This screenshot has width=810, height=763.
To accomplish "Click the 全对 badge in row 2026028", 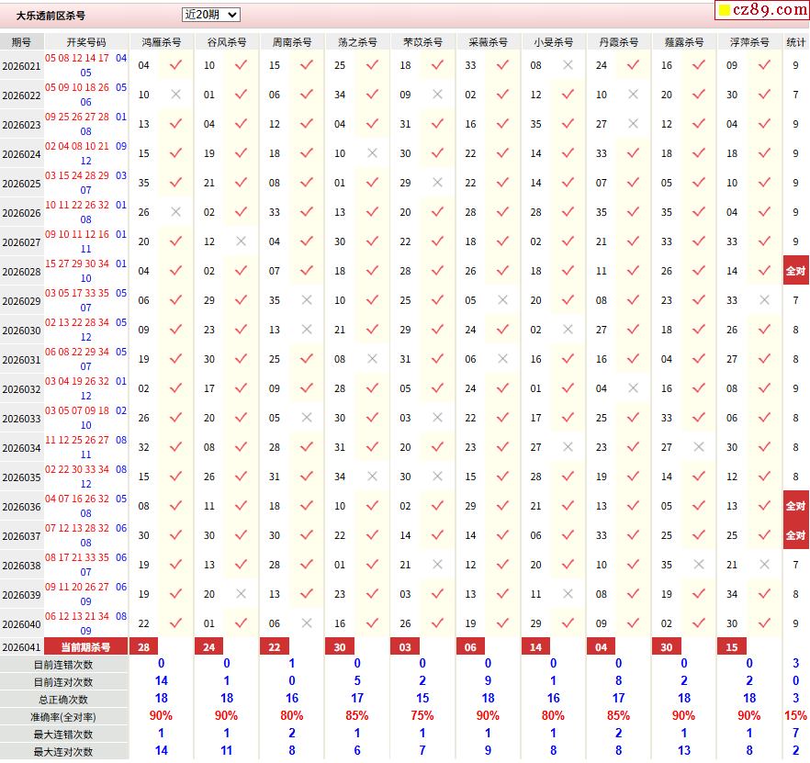I will point(795,271).
